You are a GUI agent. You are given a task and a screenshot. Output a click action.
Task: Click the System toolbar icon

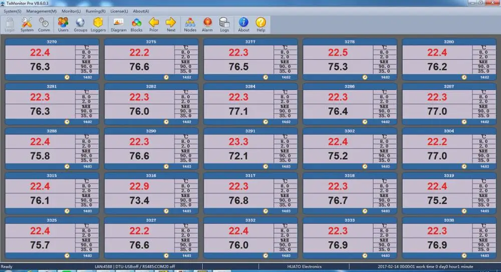(27, 24)
